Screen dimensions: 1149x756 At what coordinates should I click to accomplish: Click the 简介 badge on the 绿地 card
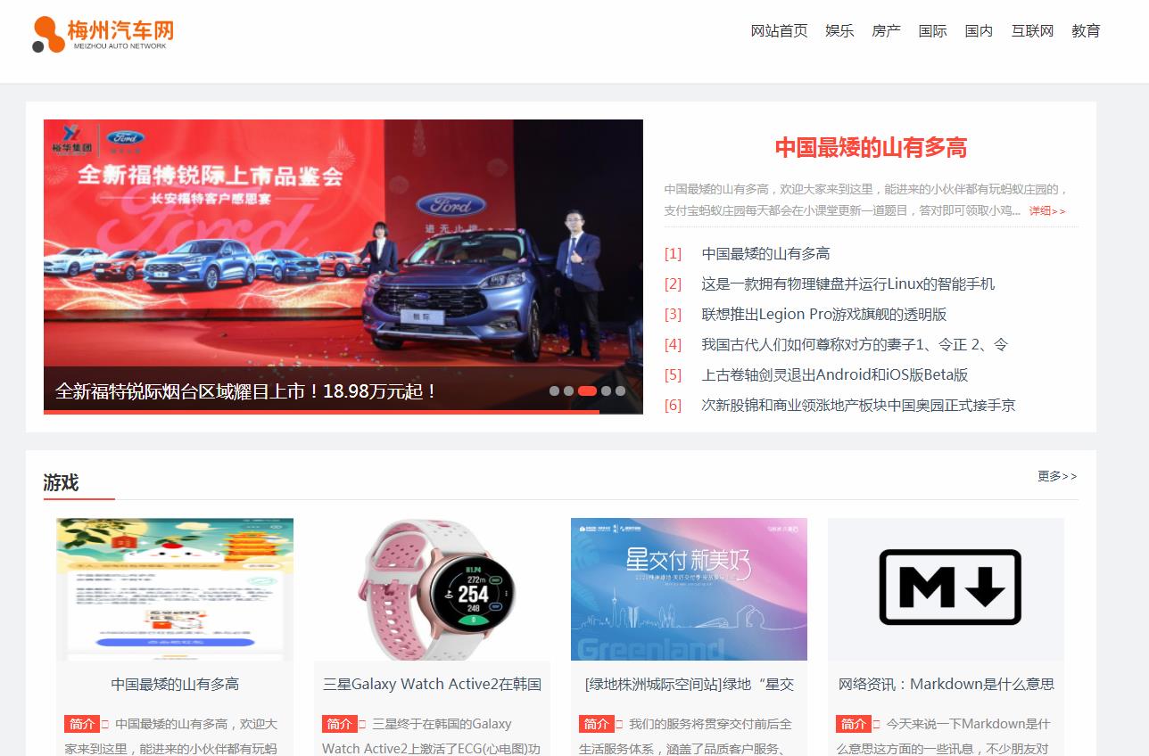pos(596,724)
